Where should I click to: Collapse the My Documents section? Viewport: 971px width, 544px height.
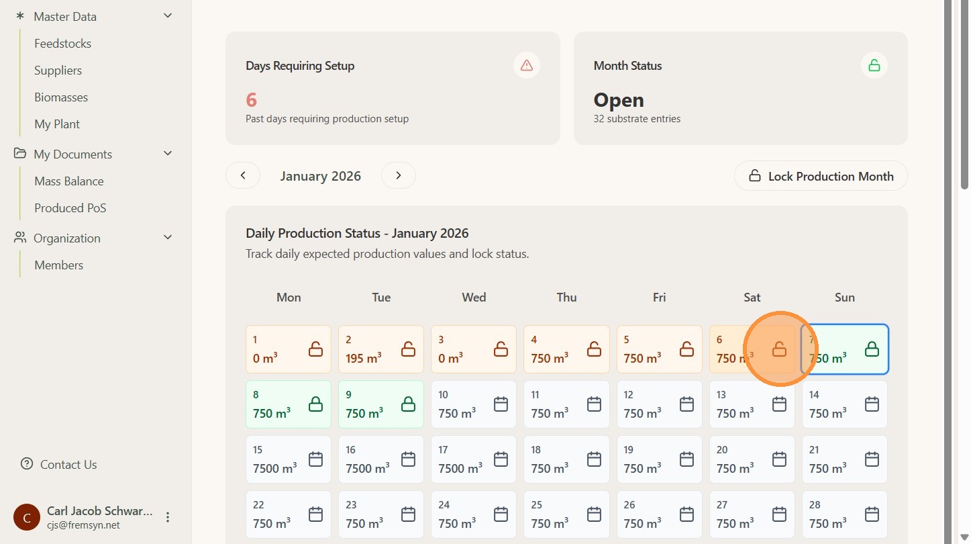click(x=168, y=154)
